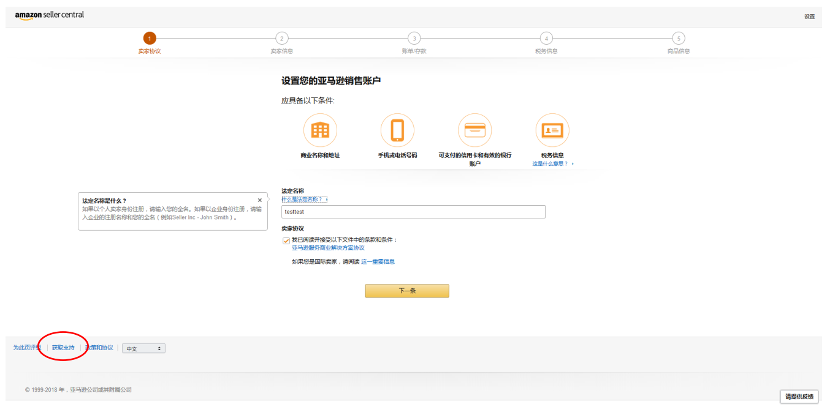Click the building icon above 商业名称和地址

point(320,130)
